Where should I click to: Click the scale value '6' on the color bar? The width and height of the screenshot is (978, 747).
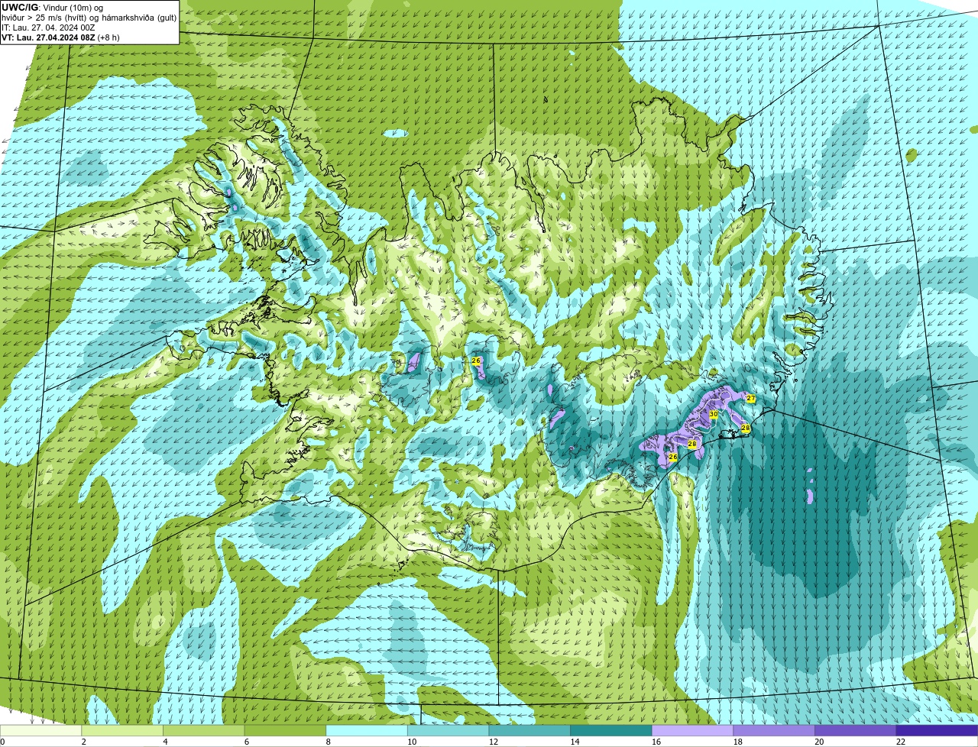(x=246, y=742)
